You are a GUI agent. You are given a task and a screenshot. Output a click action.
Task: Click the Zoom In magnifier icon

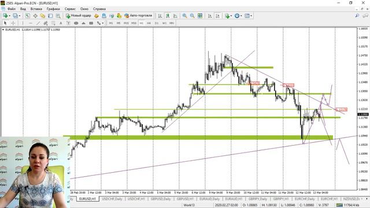pos(184,16)
